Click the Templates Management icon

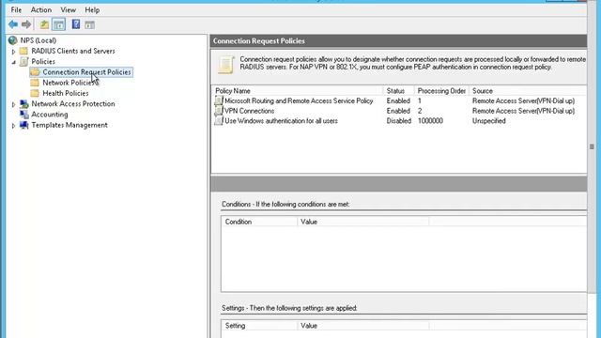24,125
